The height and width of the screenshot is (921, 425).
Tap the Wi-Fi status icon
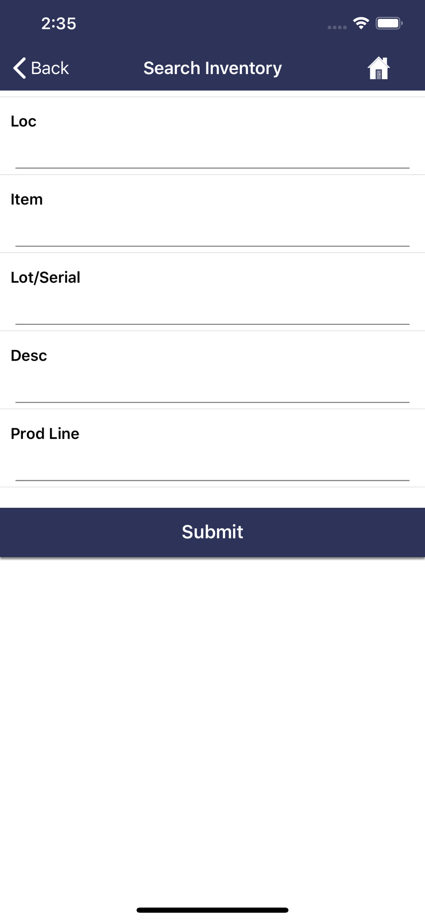tap(361, 23)
